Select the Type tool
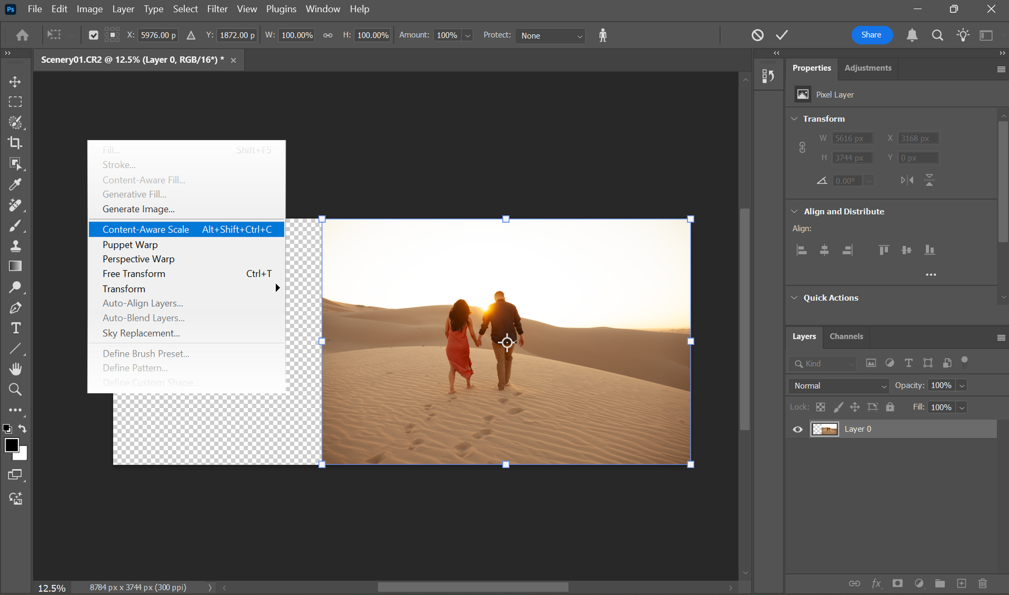Viewport: 1009px width, 595px height. click(x=15, y=328)
